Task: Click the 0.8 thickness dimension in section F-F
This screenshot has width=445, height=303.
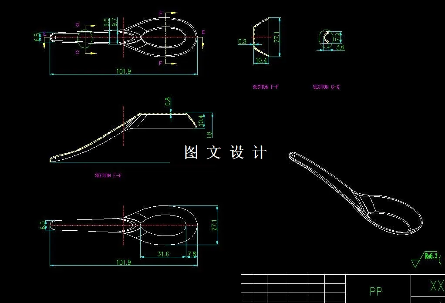Action: click(x=242, y=41)
